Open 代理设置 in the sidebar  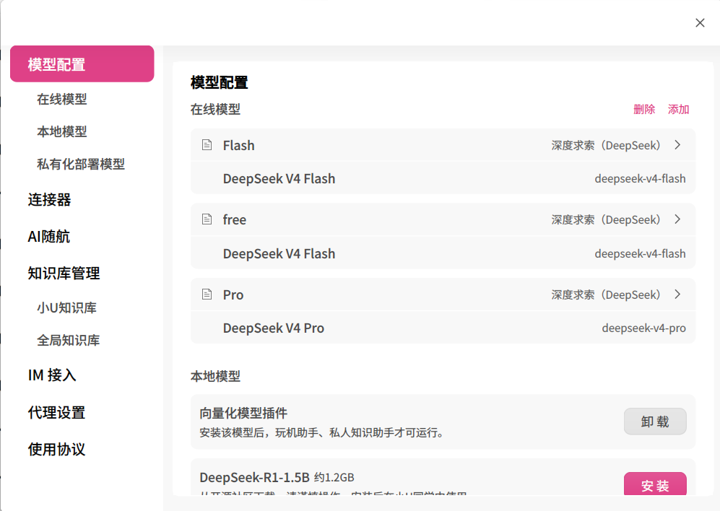[56, 412]
